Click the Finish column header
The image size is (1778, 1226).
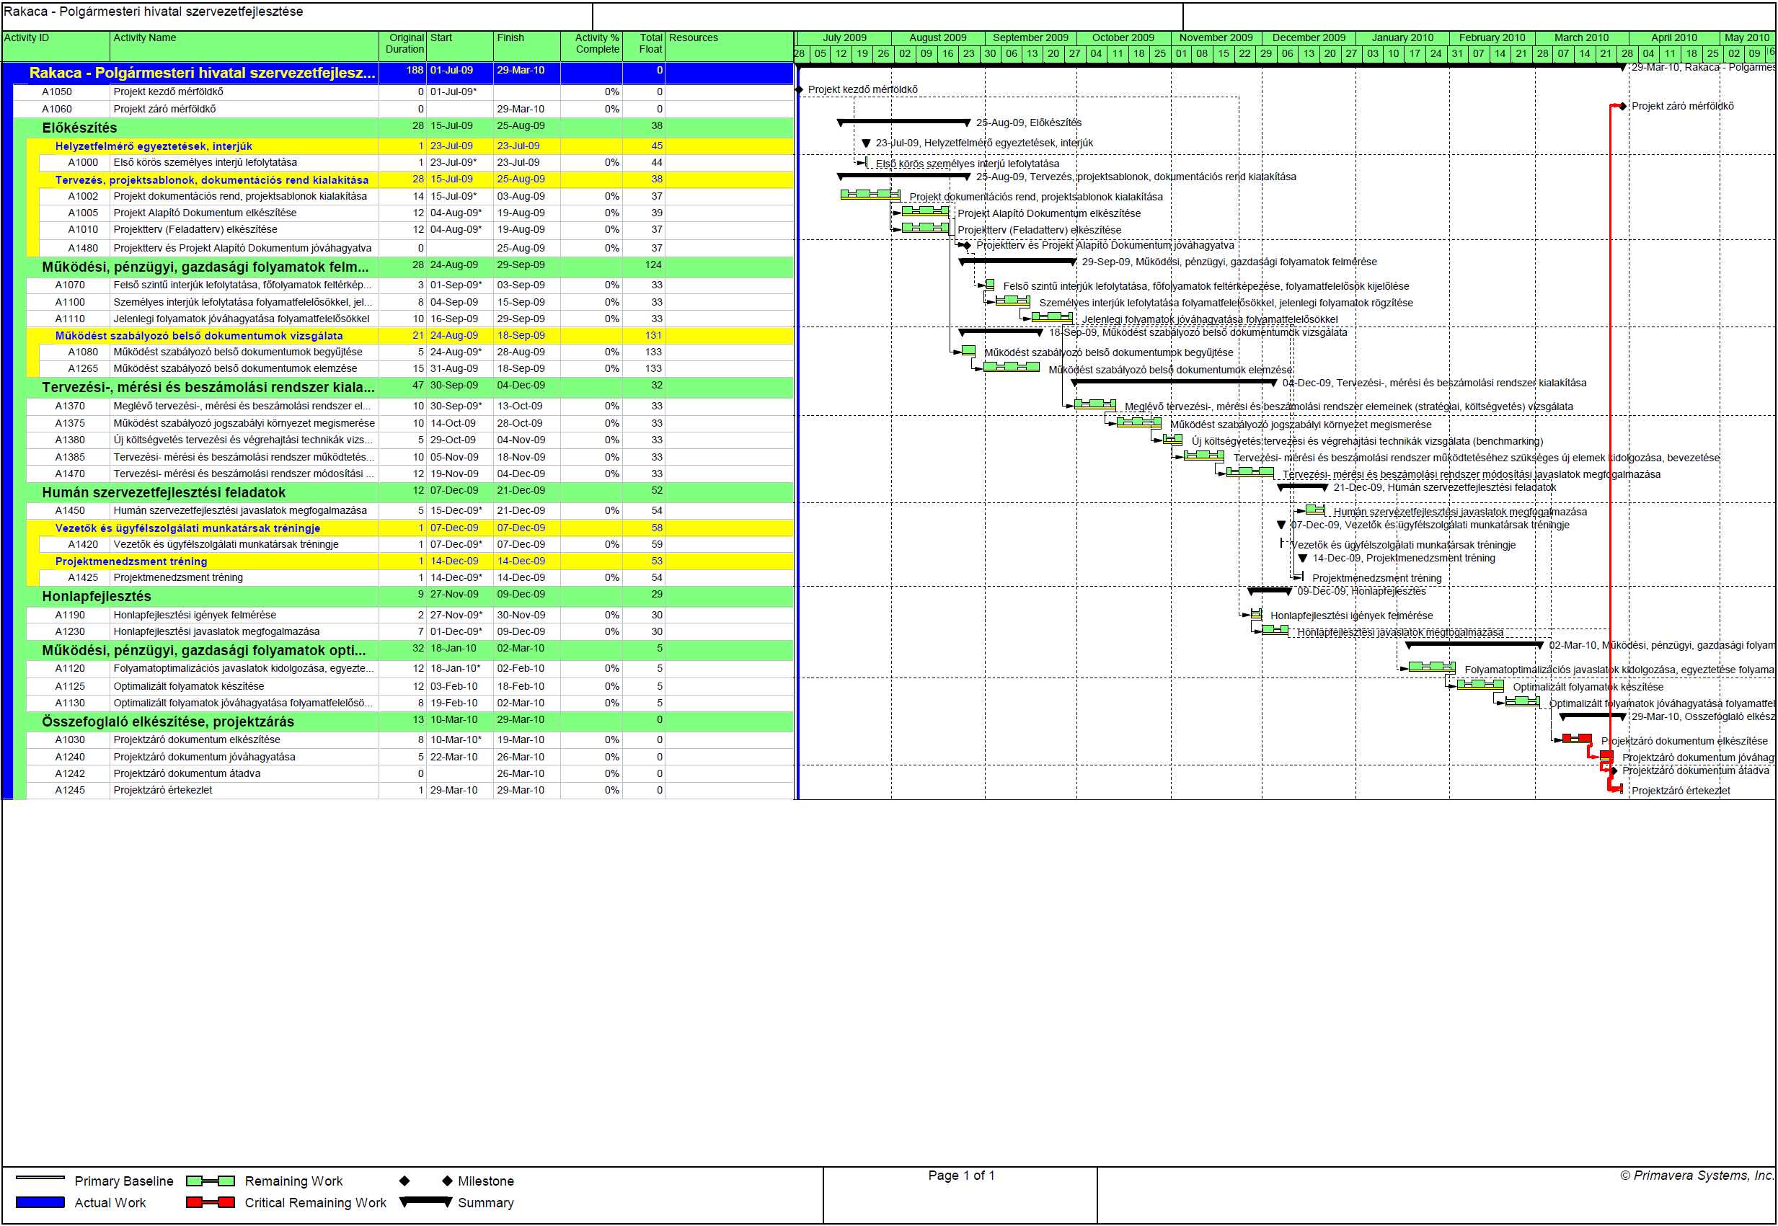tap(526, 46)
